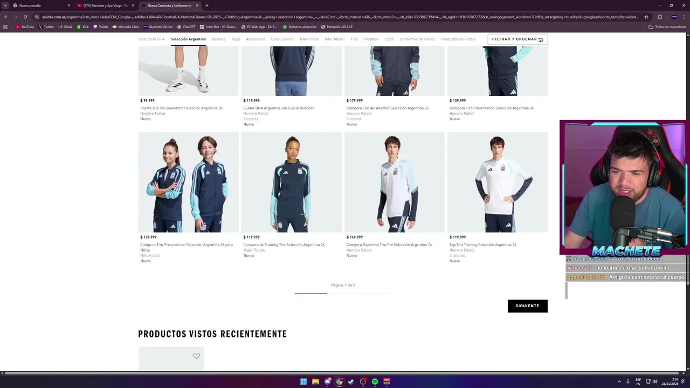Viewport: 690px width, 388px height.
Task: Open the Machete Vilches bookmark
Action: (x=158, y=26)
